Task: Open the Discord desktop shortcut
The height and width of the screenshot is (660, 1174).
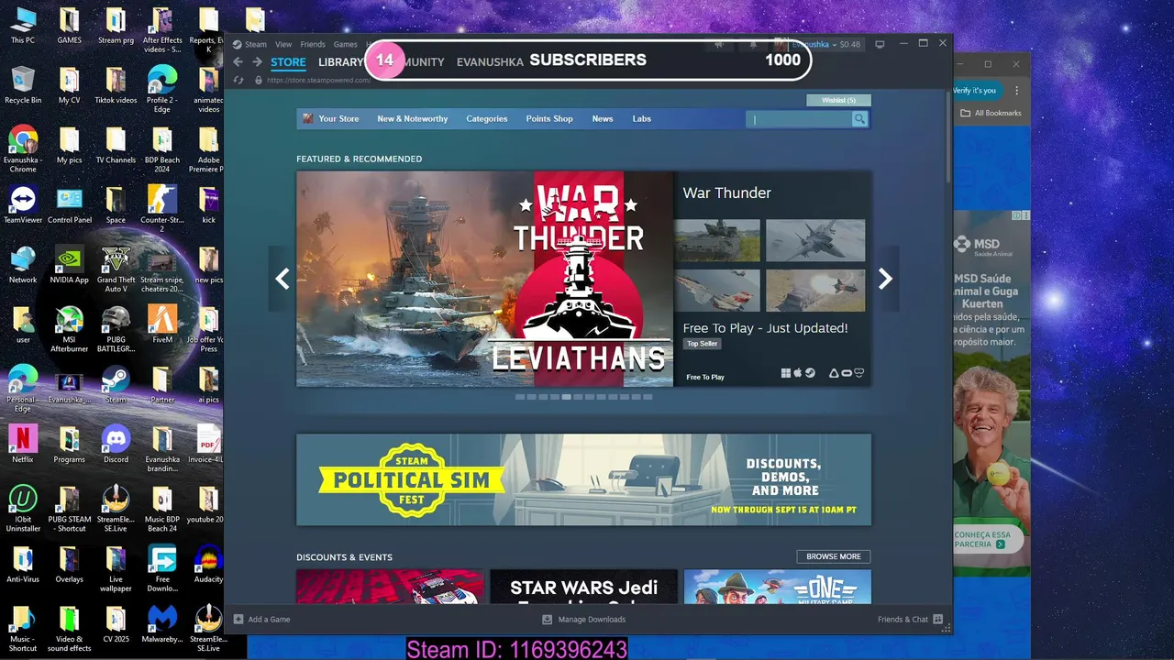Action: 116,443
